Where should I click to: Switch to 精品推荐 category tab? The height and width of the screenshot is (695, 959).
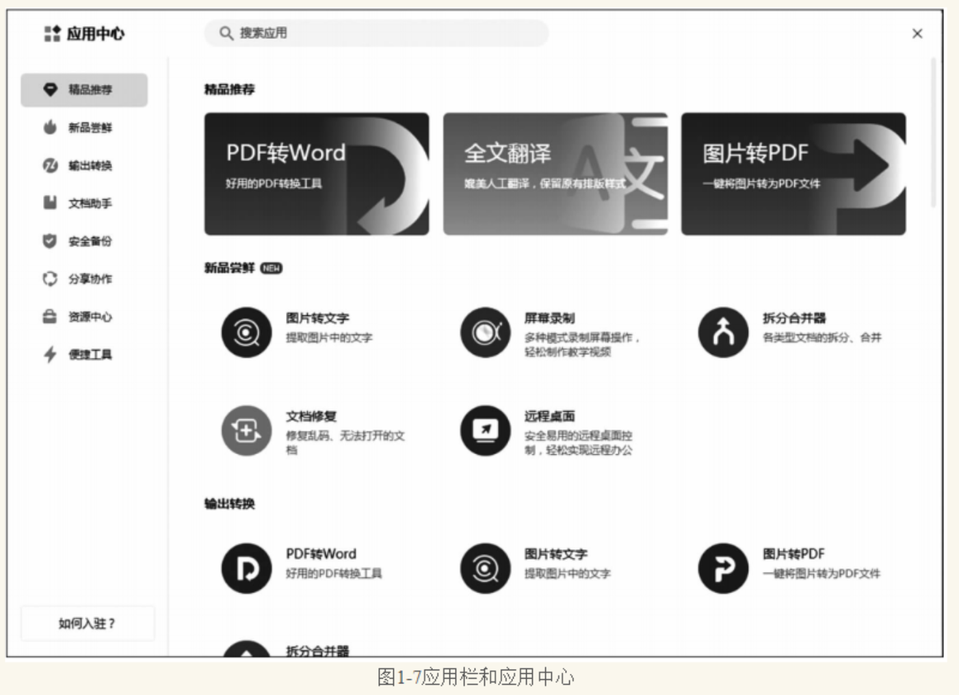(x=84, y=90)
